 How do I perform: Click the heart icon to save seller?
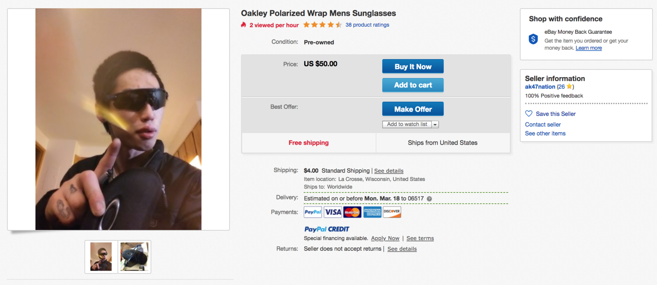[529, 114]
